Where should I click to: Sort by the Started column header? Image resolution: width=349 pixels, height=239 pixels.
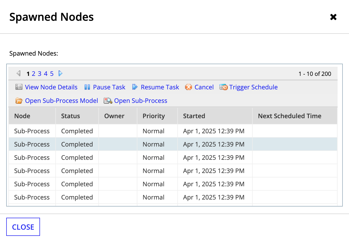[215, 116]
